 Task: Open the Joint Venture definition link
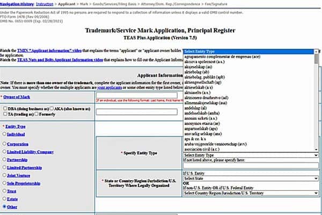click(18, 175)
